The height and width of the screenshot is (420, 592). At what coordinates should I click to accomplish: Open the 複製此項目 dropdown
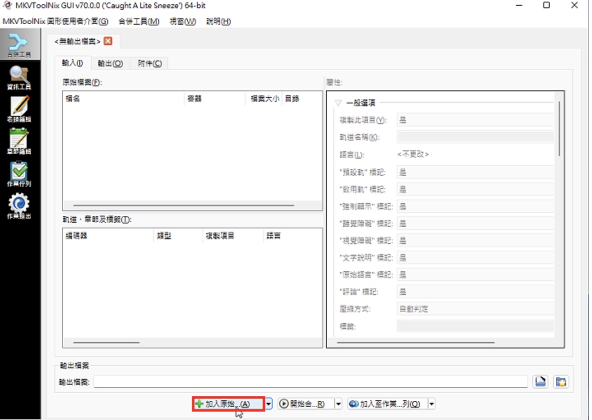pos(475,120)
